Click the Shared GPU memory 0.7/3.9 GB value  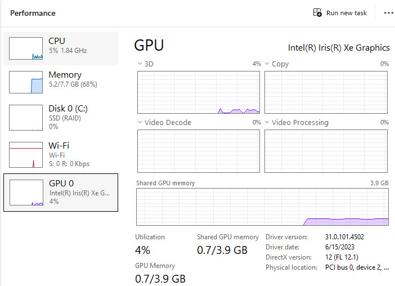coord(222,250)
